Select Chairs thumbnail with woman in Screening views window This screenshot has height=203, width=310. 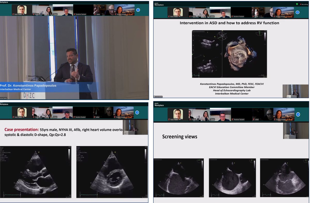point(199,114)
